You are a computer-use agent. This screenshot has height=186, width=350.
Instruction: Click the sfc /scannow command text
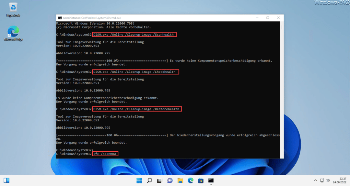pos(105,154)
